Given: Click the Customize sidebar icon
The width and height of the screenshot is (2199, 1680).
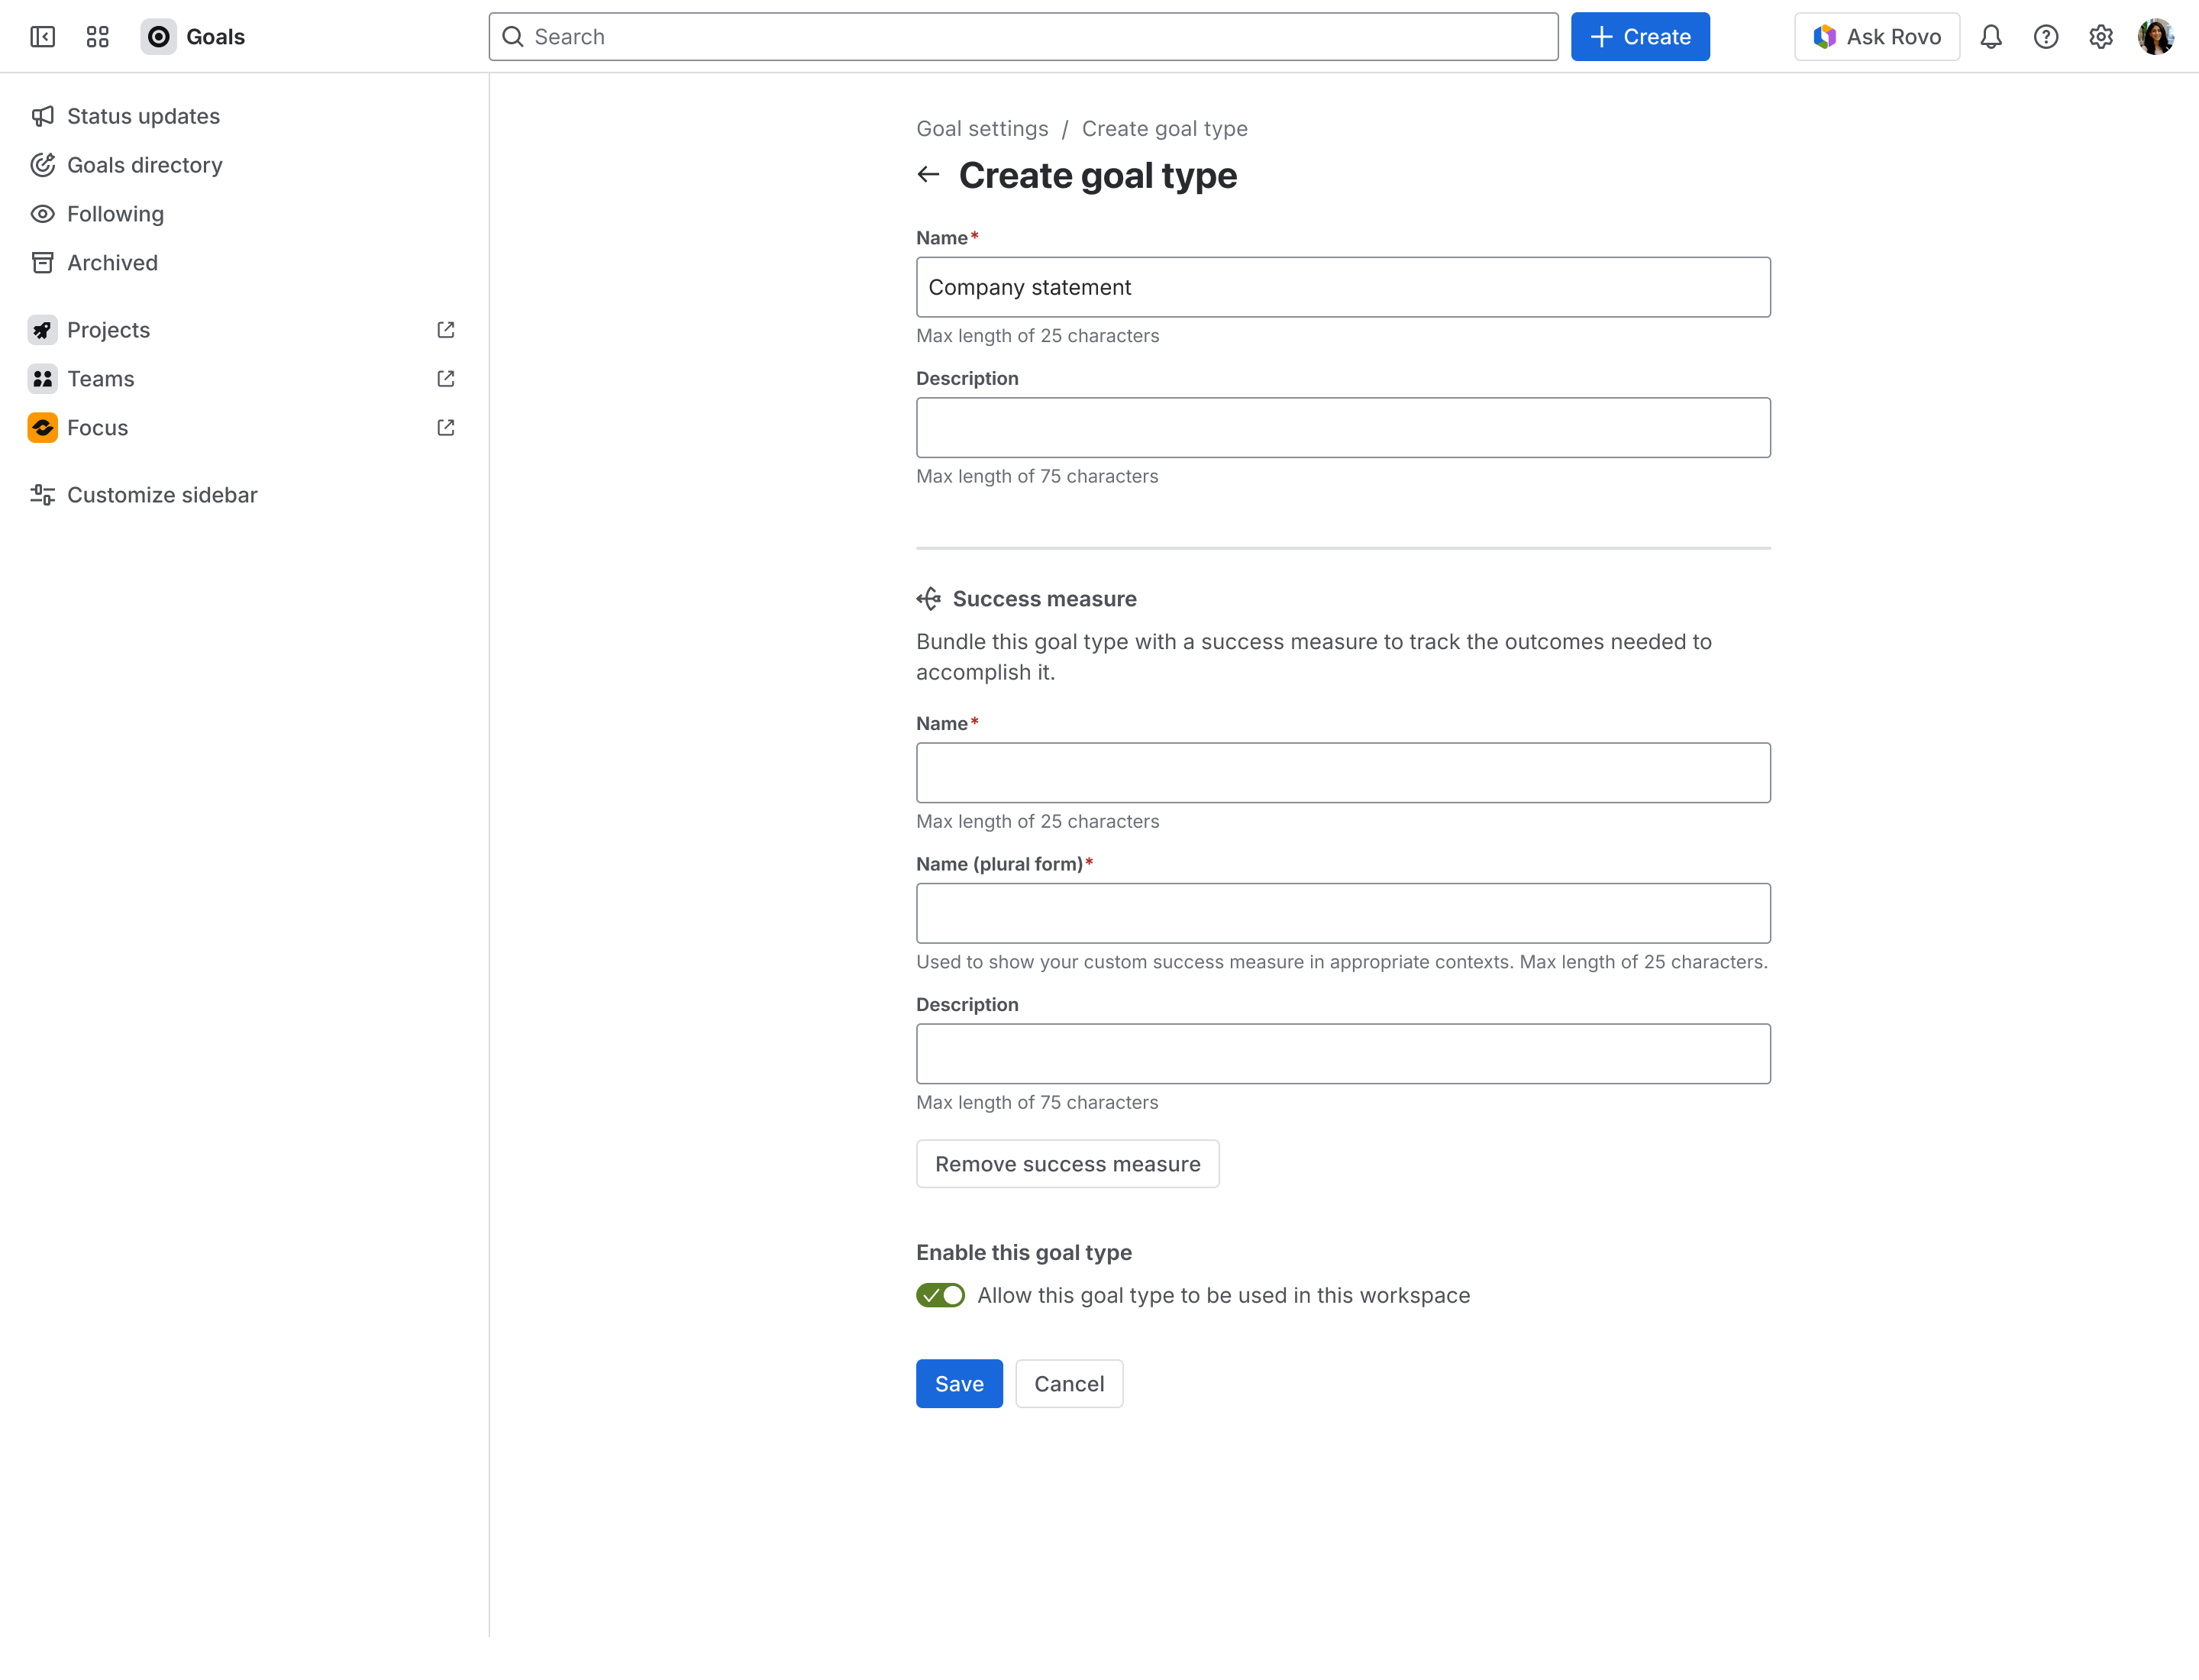Looking at the screenshot, I should coord(41,494).
